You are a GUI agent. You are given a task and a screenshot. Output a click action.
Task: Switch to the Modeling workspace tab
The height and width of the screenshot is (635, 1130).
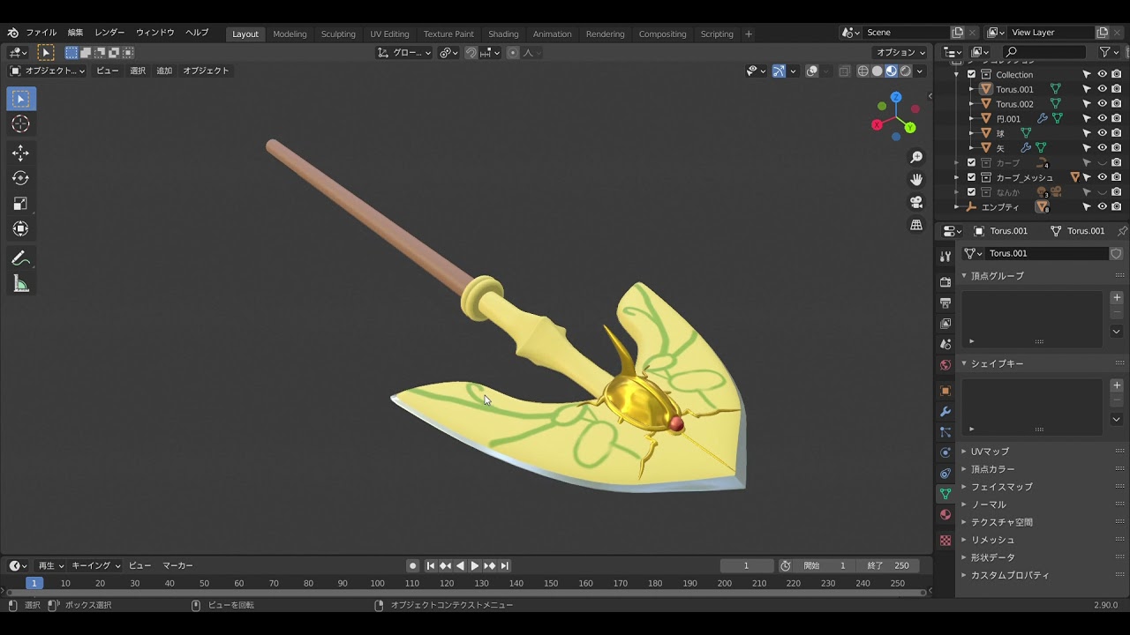(x=290, y=34)
